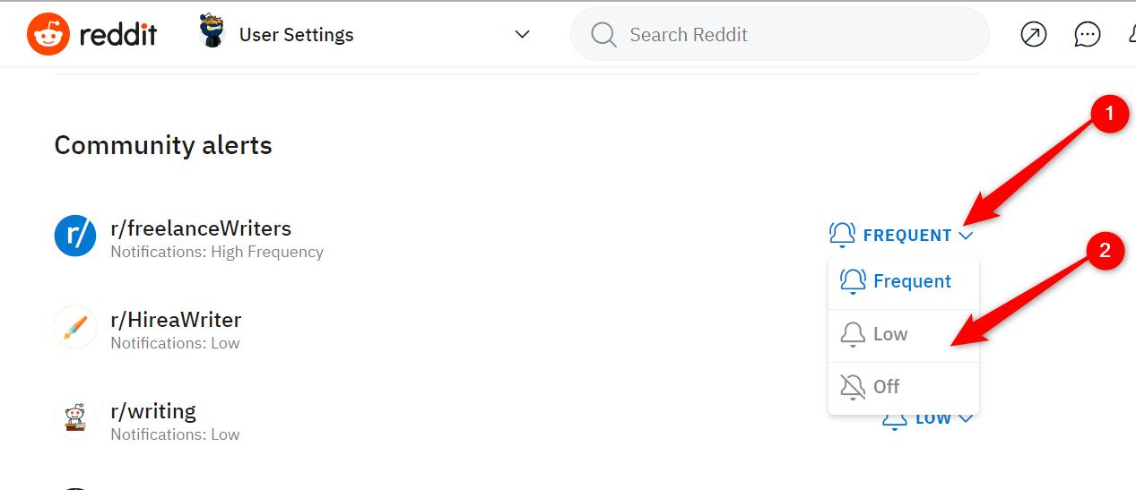Click the User Settings avatar icon
Screen dimensions: 1136x490
point(212,33)
